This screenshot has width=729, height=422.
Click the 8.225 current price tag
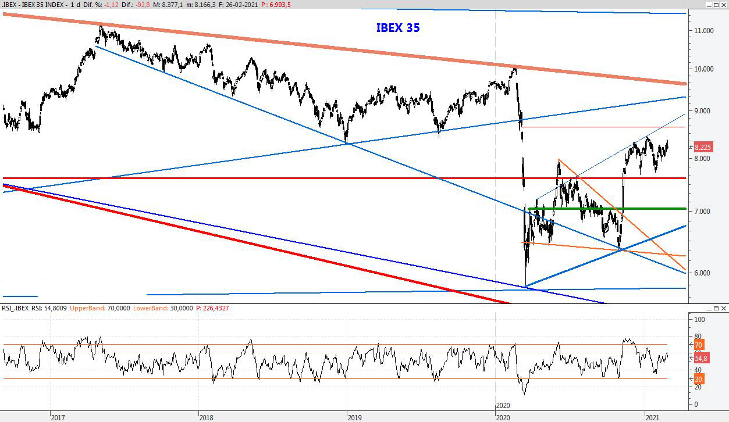[702, 148]
